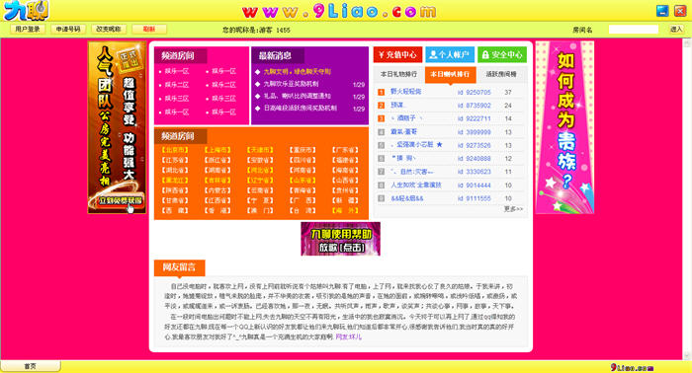The width and height of the screenshot is (692, 373).
Task: Click the 更多>> link below the ranking
Action: coord(513,209)
